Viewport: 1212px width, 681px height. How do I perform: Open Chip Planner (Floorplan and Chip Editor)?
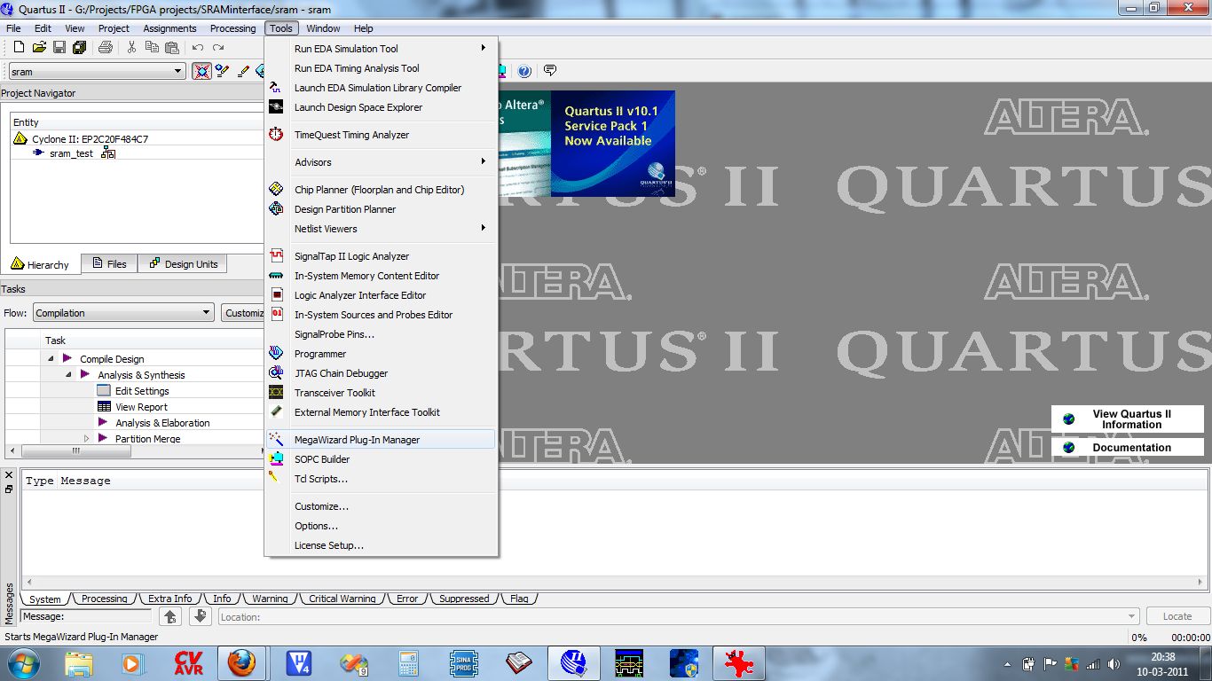click(x=382, y=190)
